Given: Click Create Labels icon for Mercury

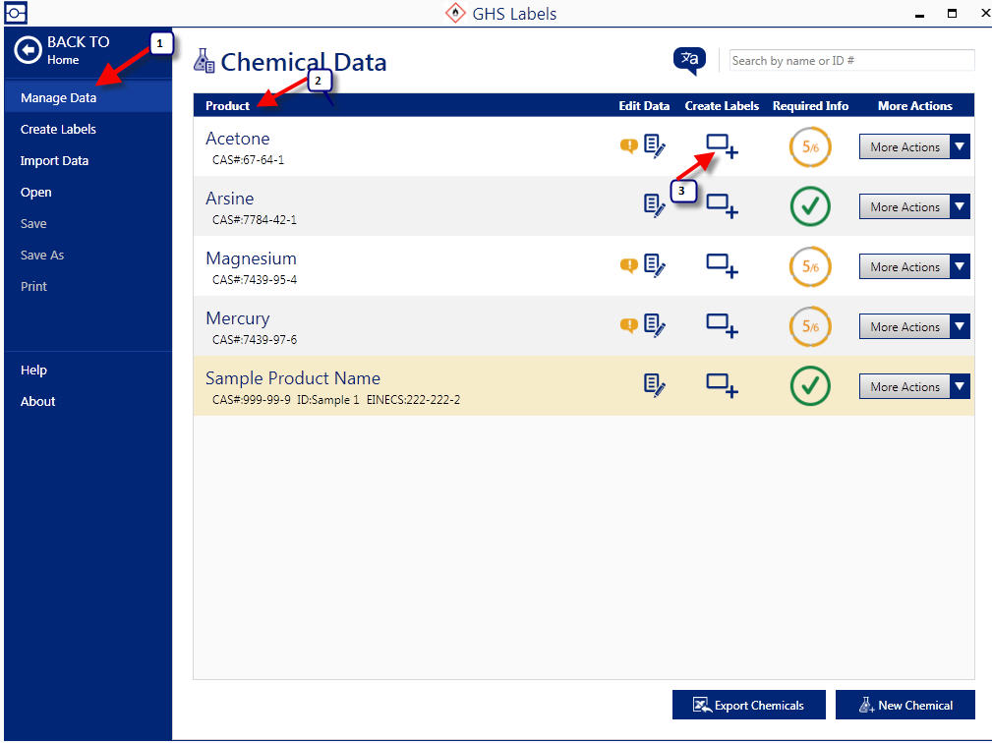Looking at the screenshot, I should click(722, 326).
